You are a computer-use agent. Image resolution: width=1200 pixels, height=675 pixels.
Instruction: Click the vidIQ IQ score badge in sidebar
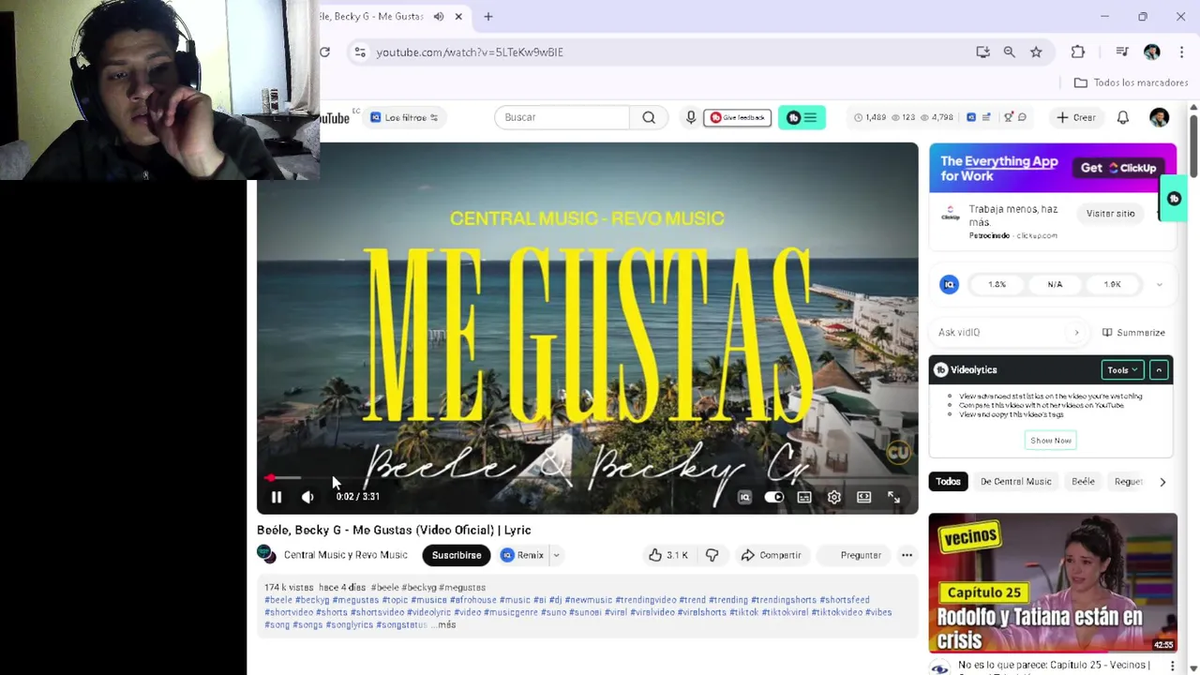[x=950, y=284]
